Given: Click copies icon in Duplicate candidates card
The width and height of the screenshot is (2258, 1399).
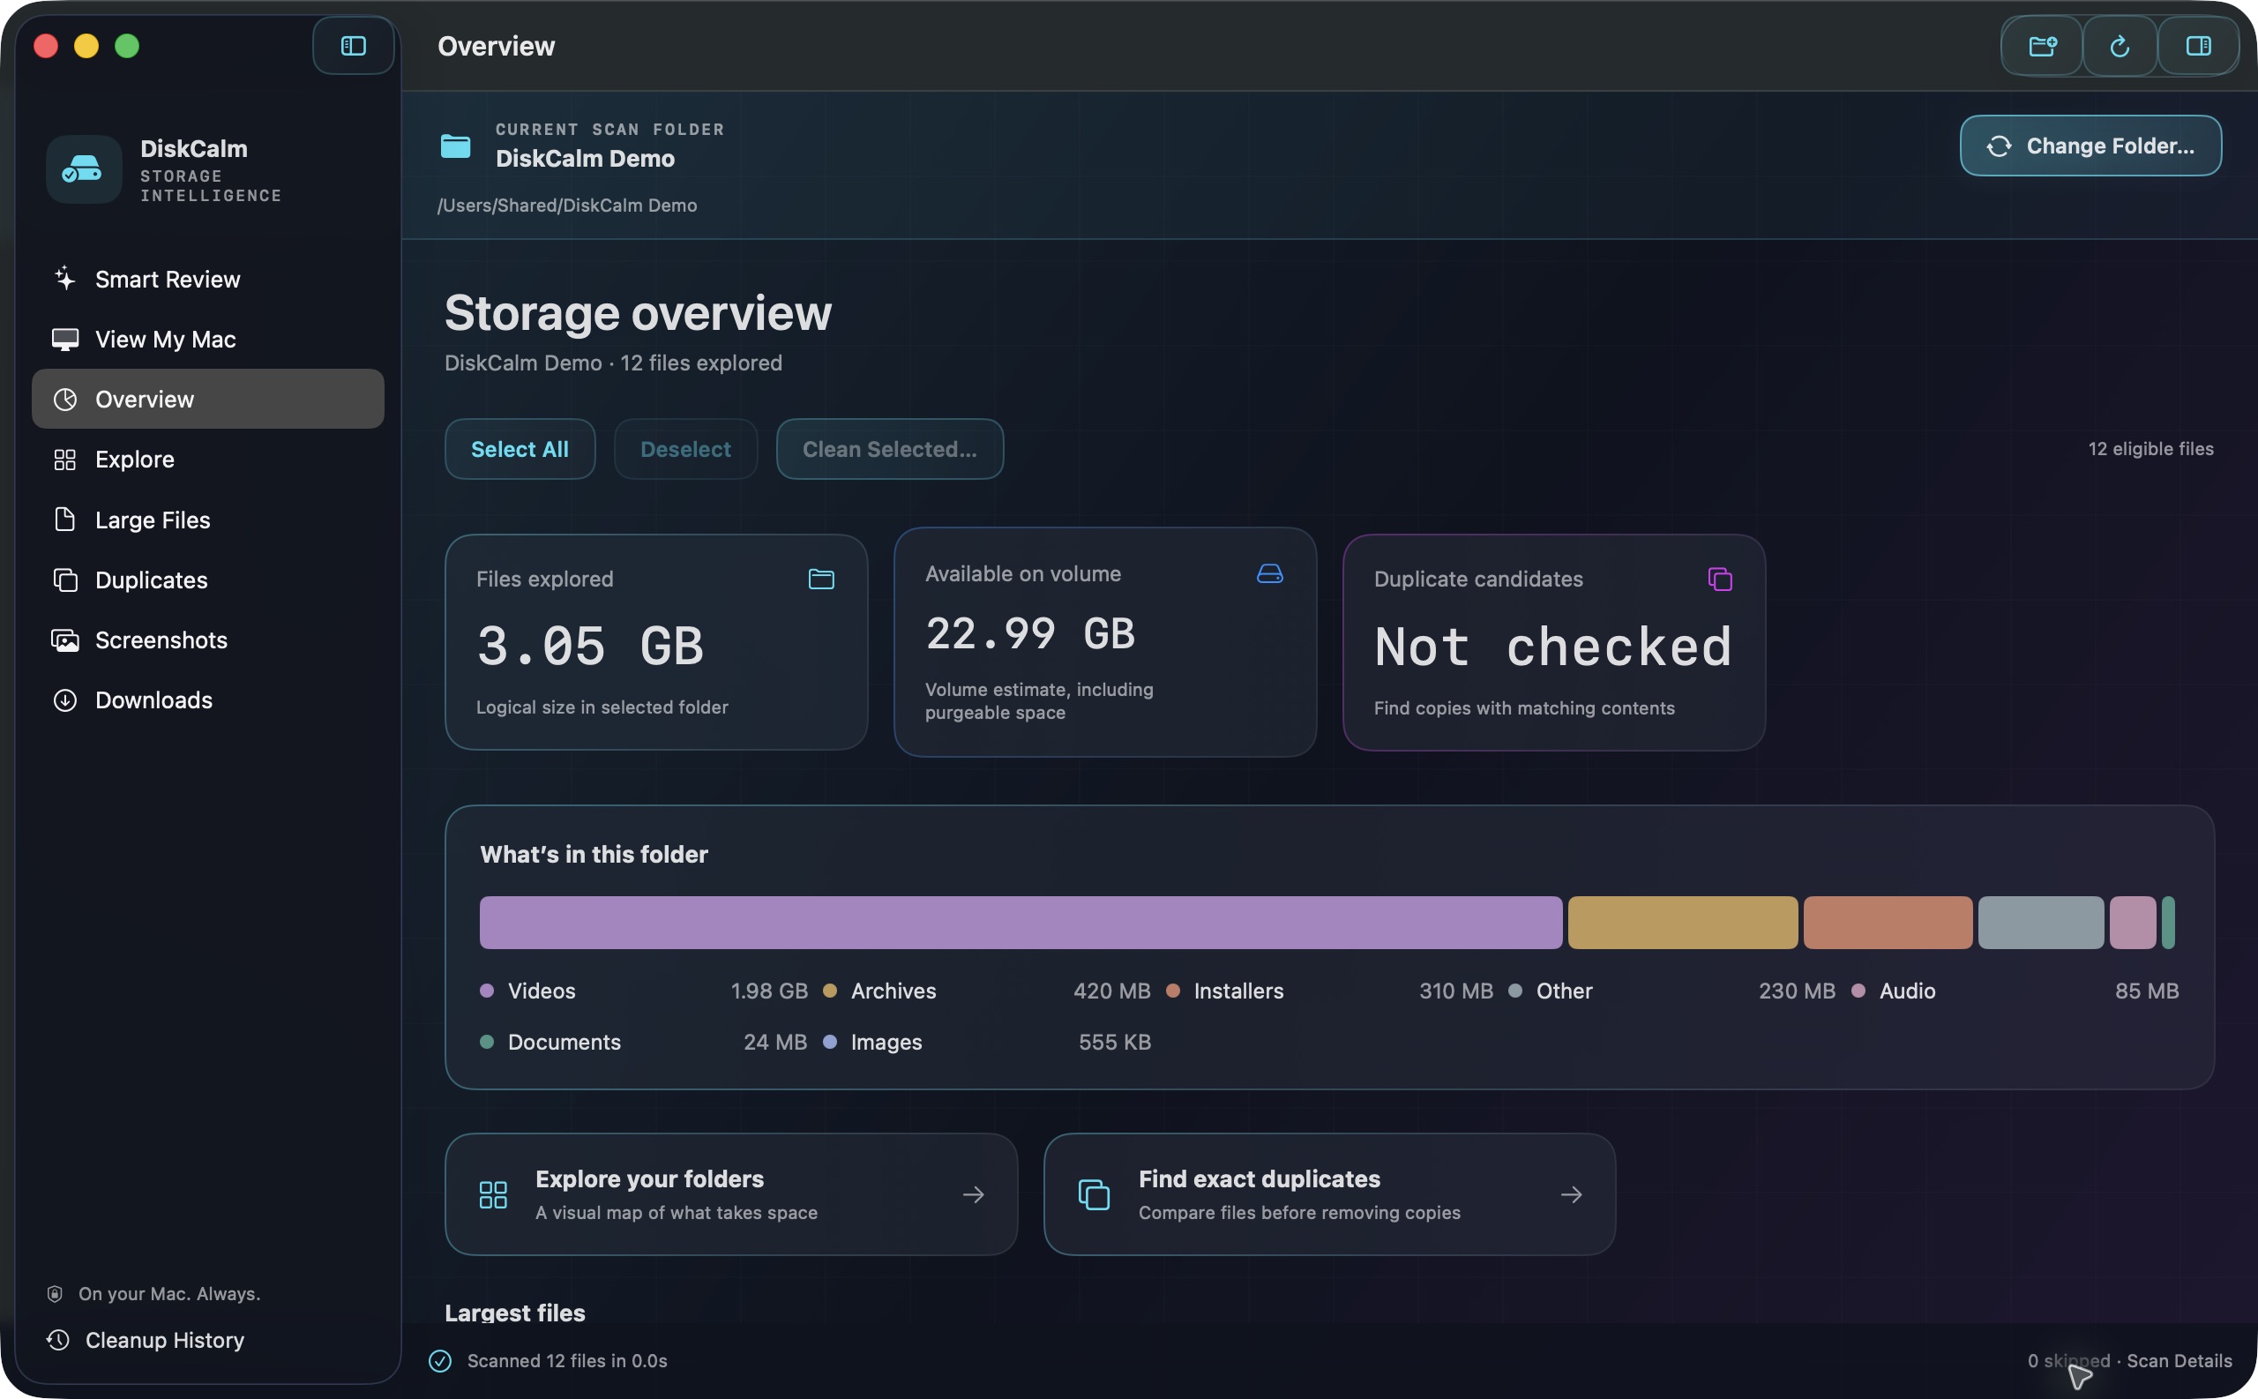Looking at the screenshot, I should [x=1720, y=580].
